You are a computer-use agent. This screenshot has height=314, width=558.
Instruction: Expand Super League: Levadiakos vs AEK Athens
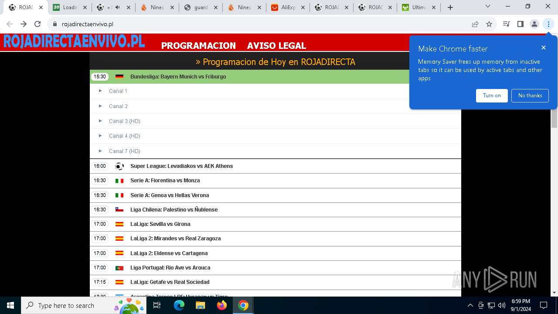click(x=276, y=166)
